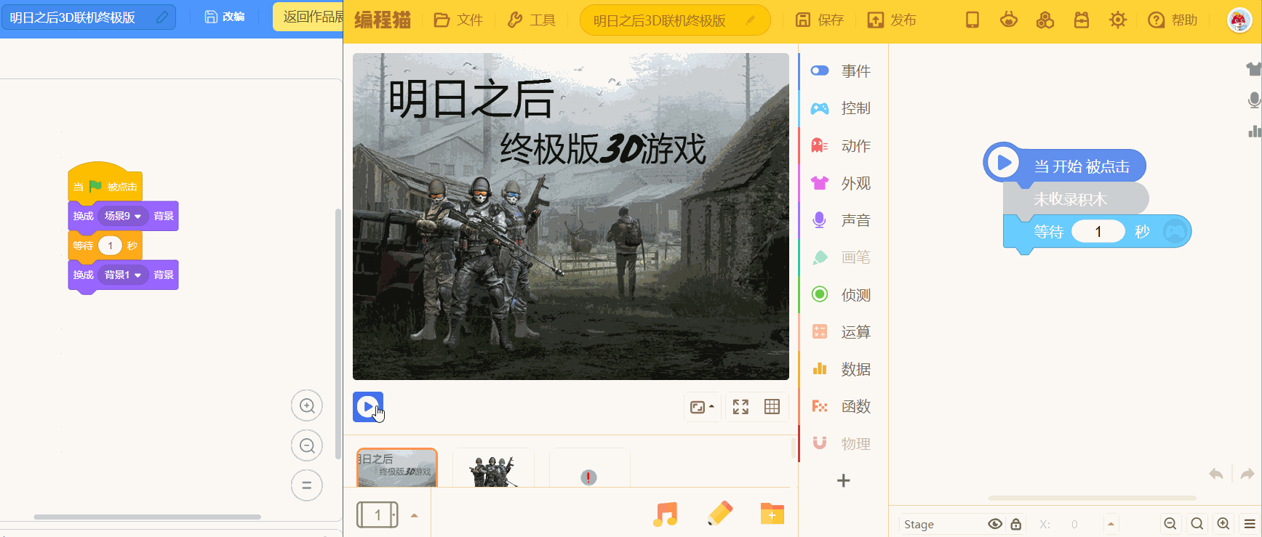Select the 事件 block category
This screenshot has width=1262, height=537.
tap(844, 70)
